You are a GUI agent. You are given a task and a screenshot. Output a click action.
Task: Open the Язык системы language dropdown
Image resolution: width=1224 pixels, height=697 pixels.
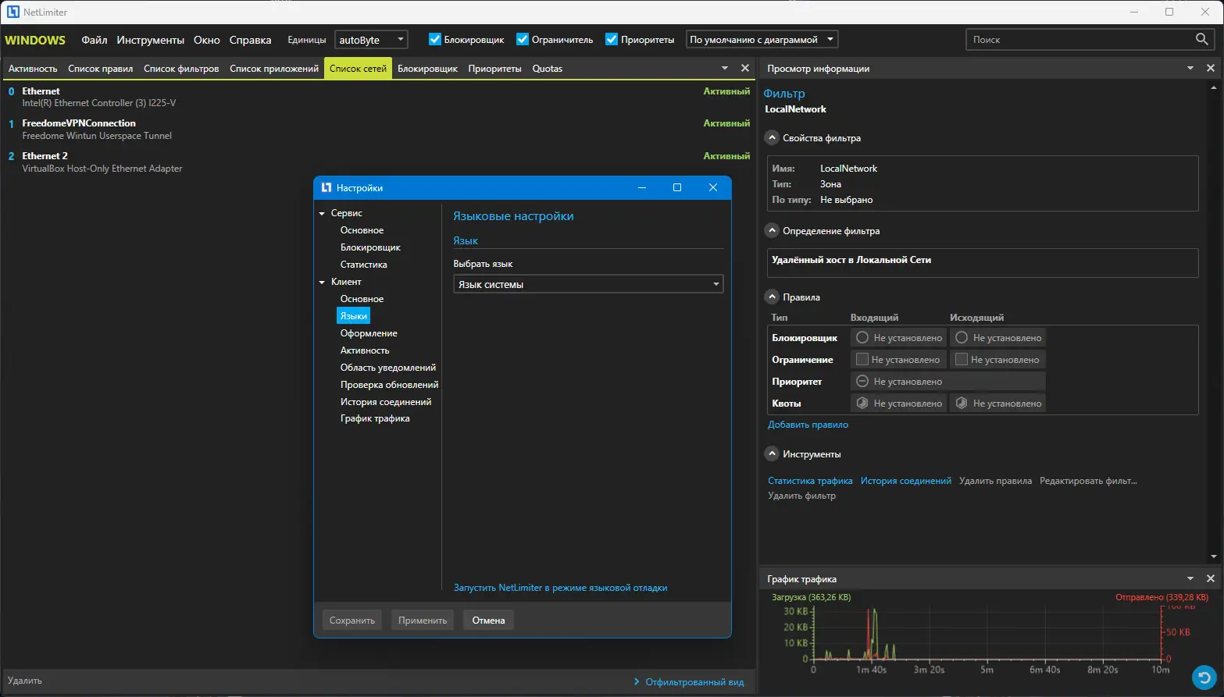[587, 285]
